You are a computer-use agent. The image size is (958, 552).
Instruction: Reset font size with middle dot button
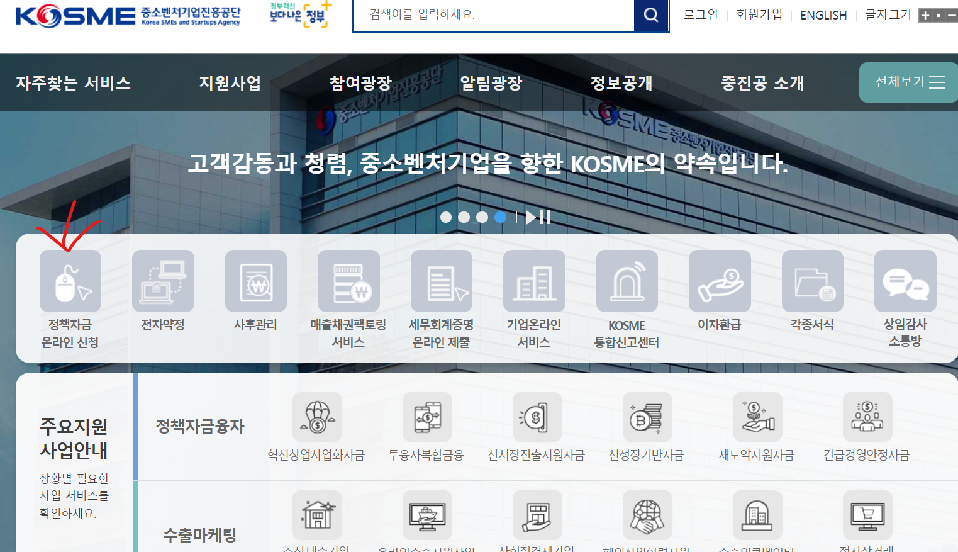coord(939,15)
